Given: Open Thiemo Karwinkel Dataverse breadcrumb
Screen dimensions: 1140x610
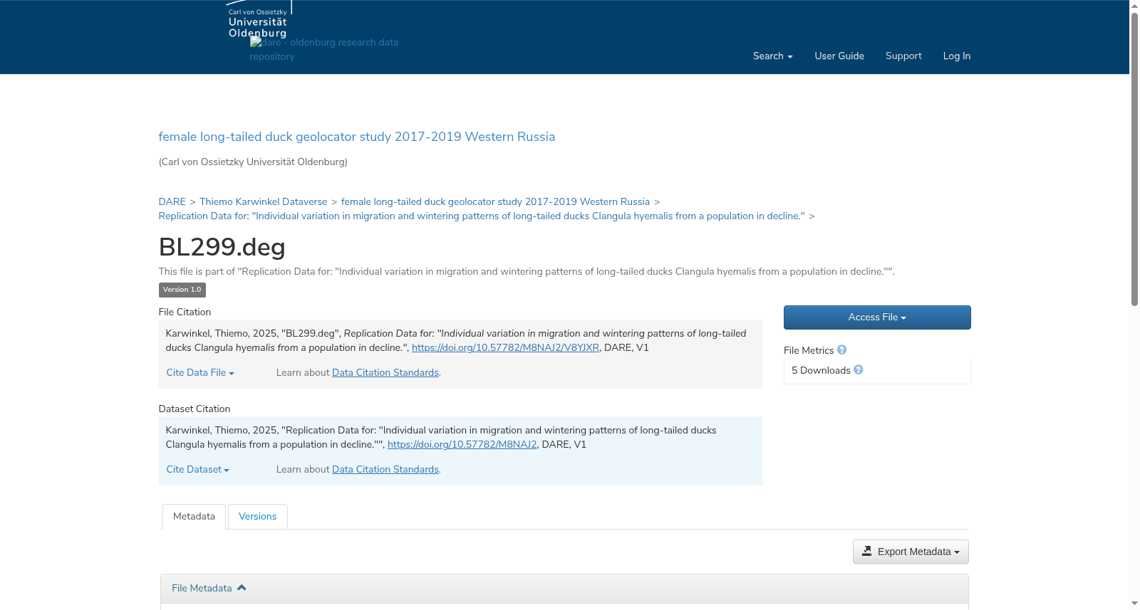Looking at the screenshot, I should tap(263, 202).
